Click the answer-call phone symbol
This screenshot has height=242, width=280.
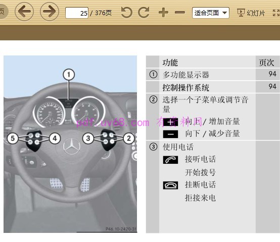[170, 160]
